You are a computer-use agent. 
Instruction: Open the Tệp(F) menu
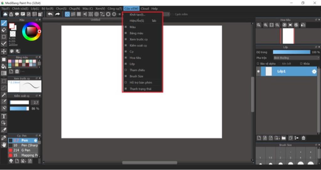(x=5, y=8)
